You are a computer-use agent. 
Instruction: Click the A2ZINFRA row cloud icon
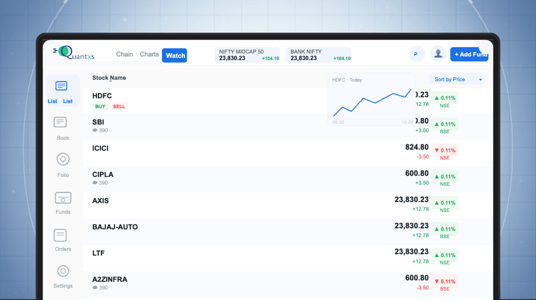tap(95, 287)
